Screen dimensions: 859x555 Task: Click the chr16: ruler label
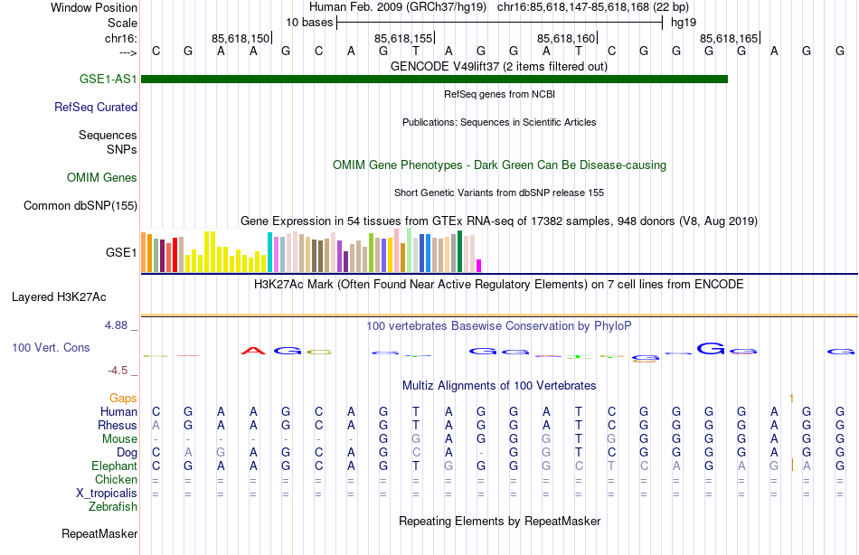121,38
